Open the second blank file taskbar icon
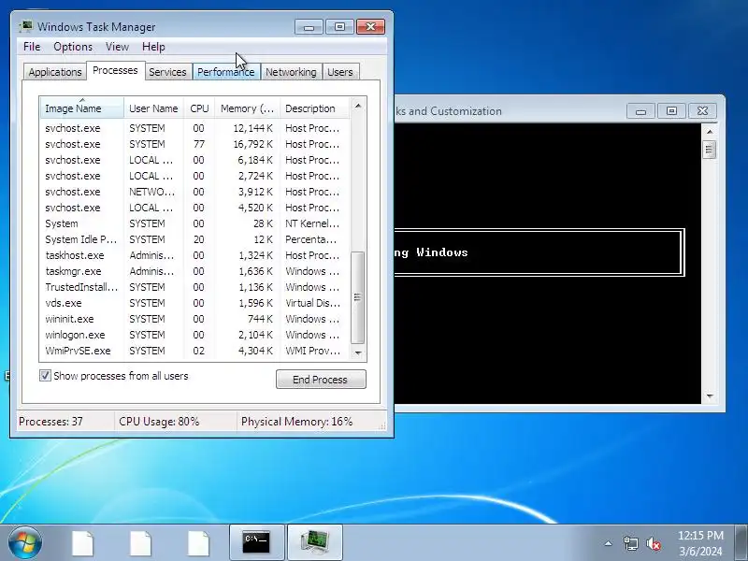748x561 pixels. (140, 543)
